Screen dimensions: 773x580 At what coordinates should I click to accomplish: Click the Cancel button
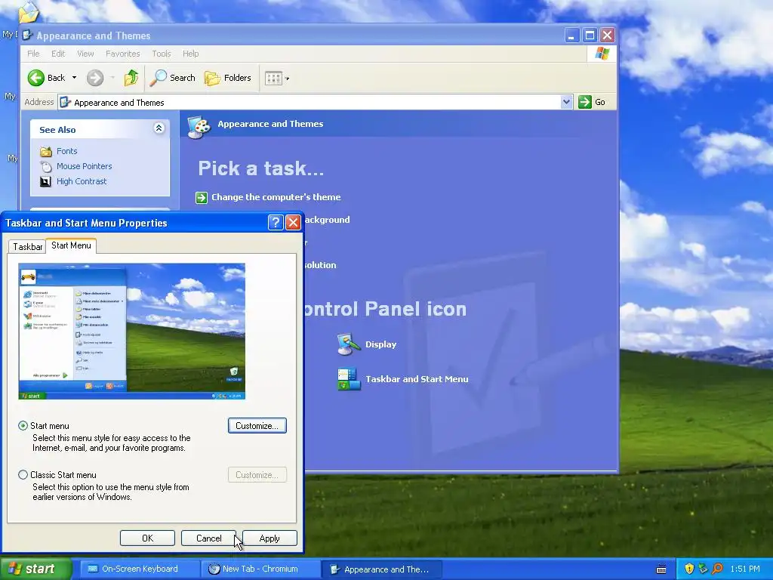coord(208,538)
